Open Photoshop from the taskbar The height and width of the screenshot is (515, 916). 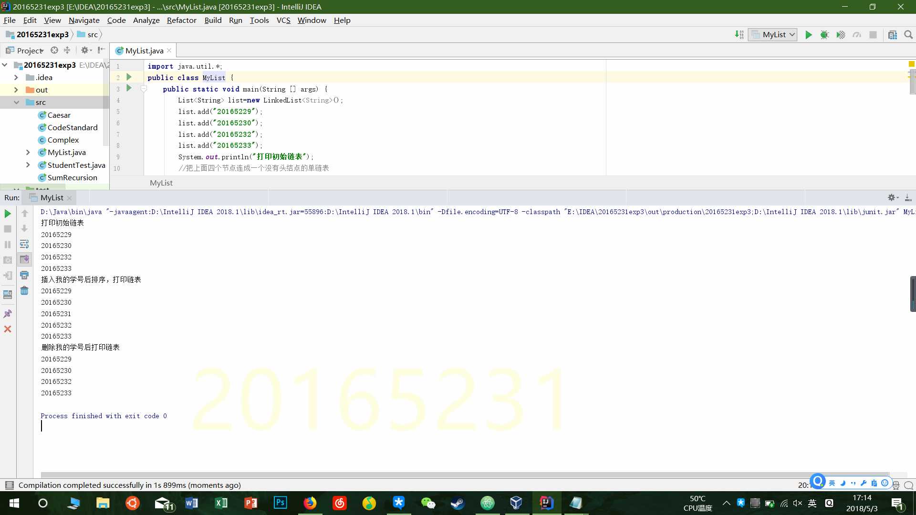click(280, 503)
